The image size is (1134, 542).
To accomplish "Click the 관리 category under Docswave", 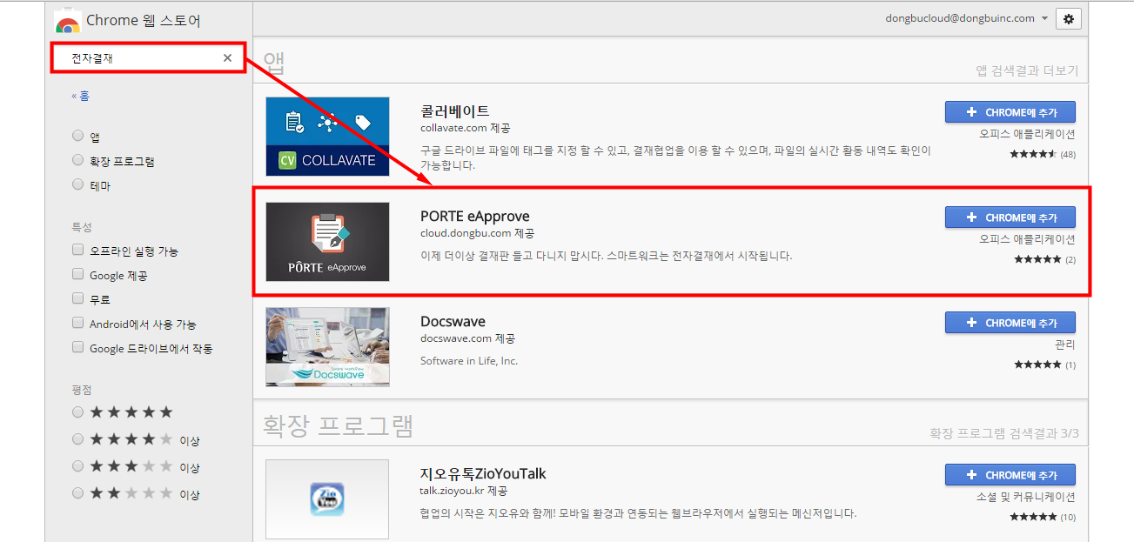I will (1065, 345).
